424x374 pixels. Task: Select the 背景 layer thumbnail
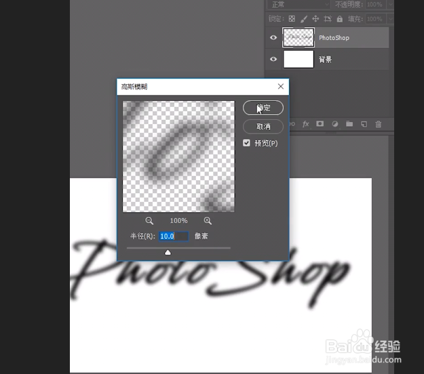click(x=298, y=59)
